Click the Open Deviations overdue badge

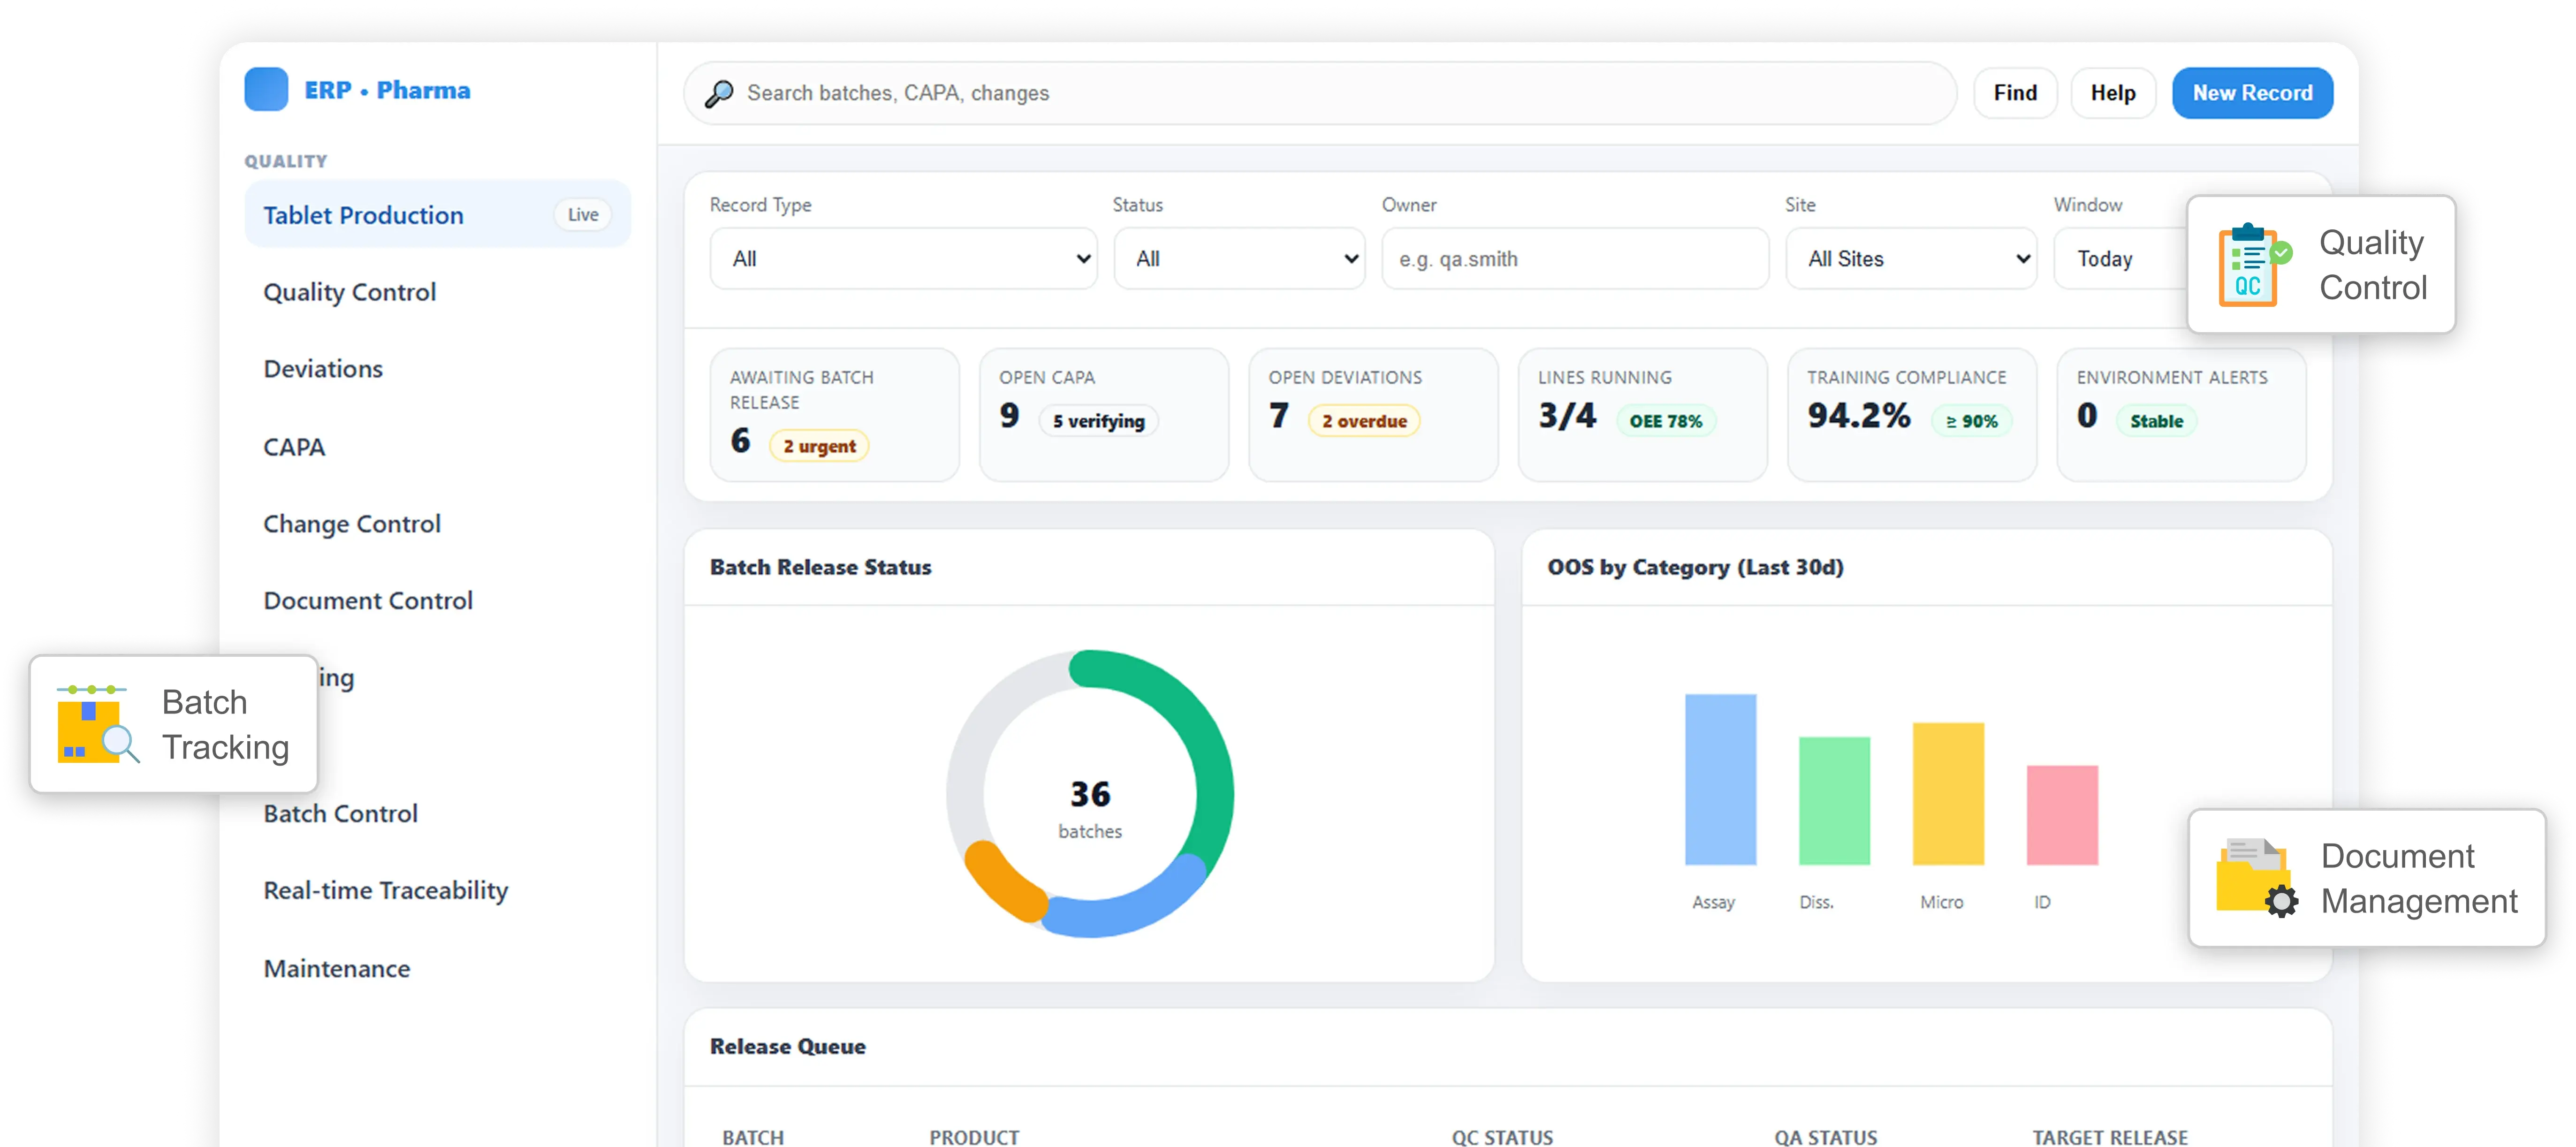[x=1364, y=420]
